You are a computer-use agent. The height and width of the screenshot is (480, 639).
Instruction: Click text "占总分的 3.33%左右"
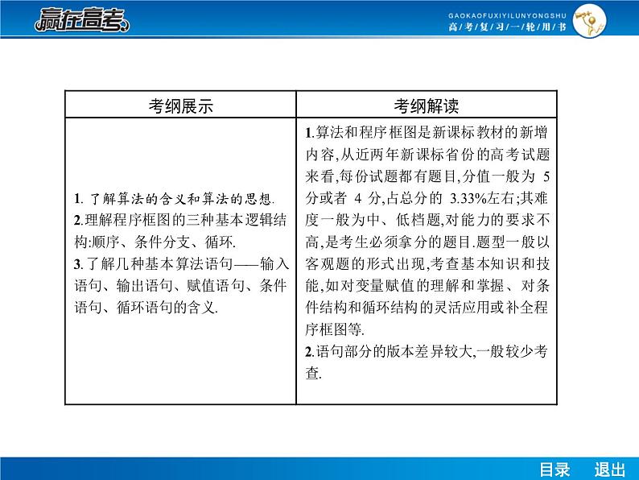(x=451, y=198)
